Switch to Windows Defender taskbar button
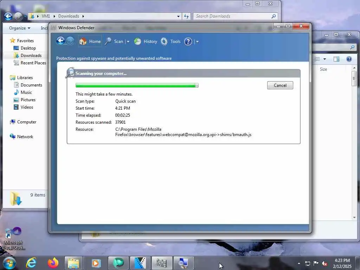The height and width of the screenshot is (270, 360). point(162,263)
